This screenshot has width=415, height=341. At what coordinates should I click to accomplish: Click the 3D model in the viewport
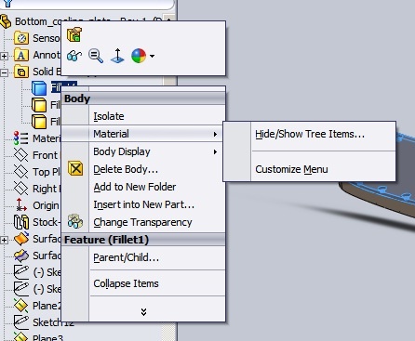click(x=384, y=198)
